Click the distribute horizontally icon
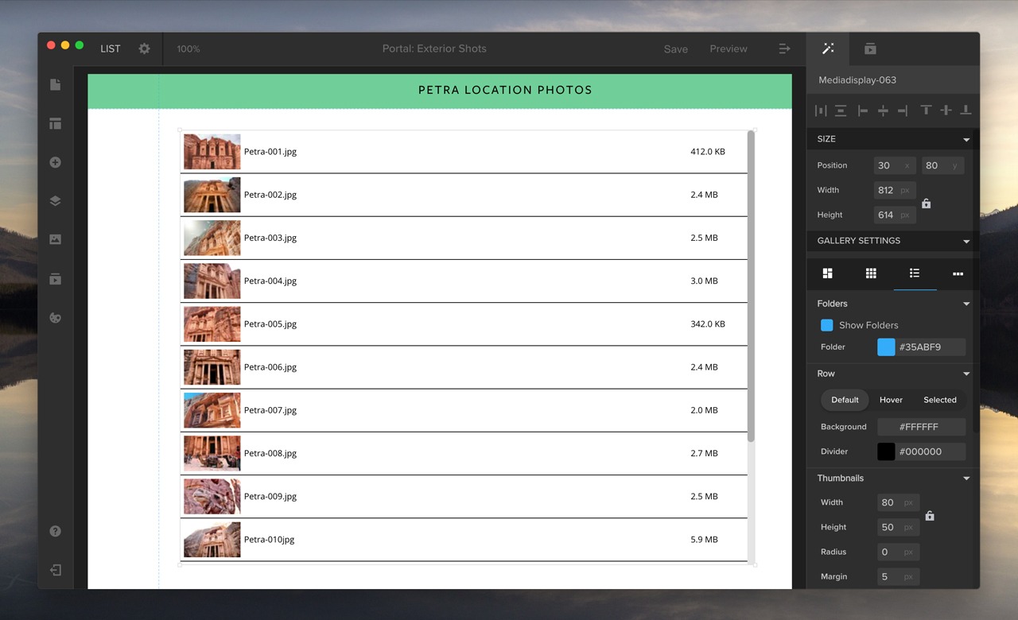The width and height of the screenshot is (1018, 620). 821,110
